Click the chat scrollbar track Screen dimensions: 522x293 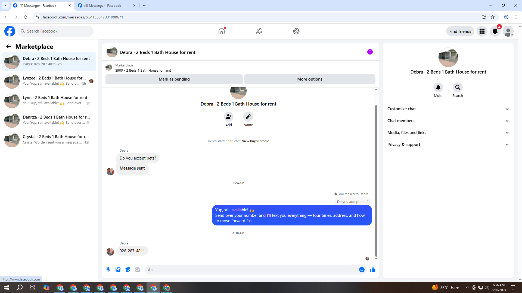[x=376, y=98]
